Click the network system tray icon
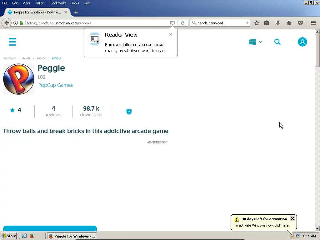320x240 pixels. point(297,236)
